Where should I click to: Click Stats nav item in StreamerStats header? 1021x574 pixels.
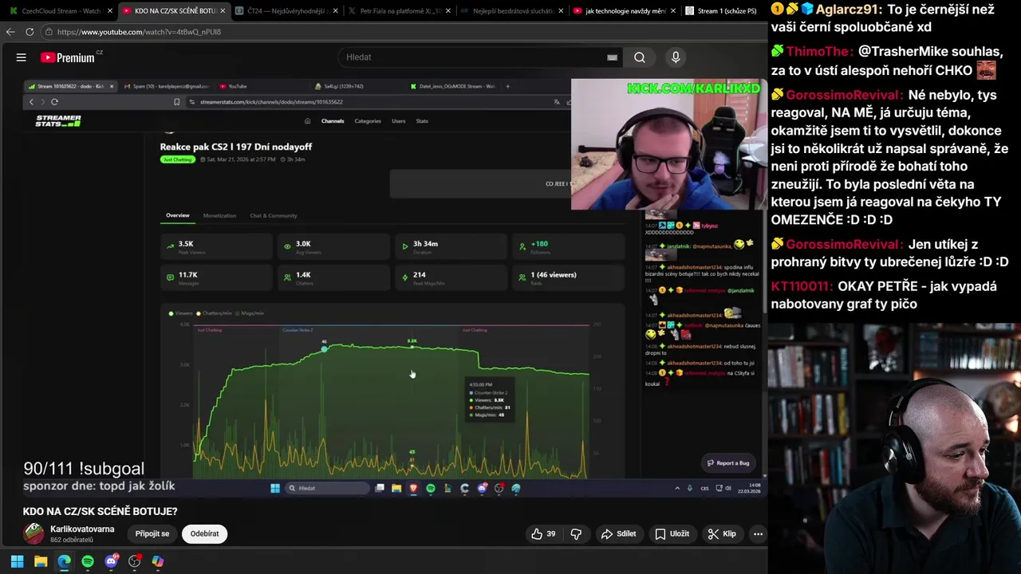tap(422, 121)
